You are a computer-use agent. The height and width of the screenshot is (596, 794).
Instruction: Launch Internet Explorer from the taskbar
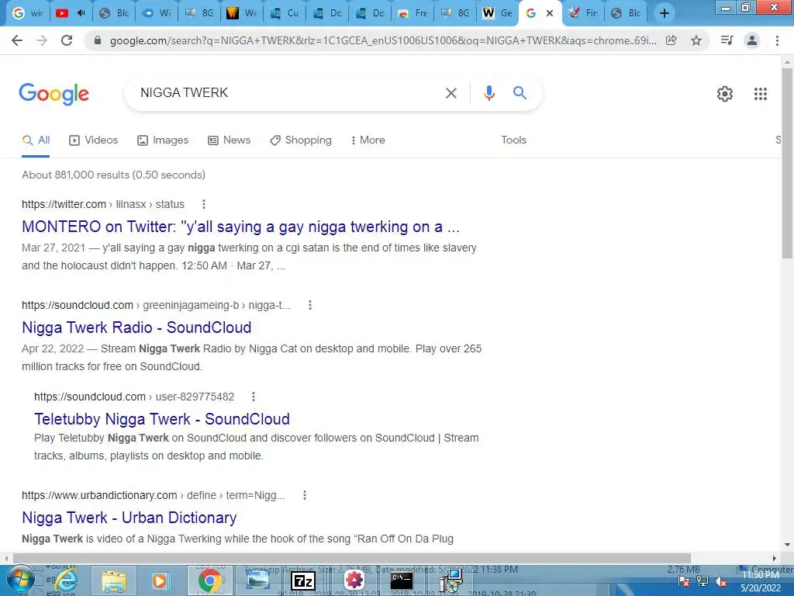point(66,580)
